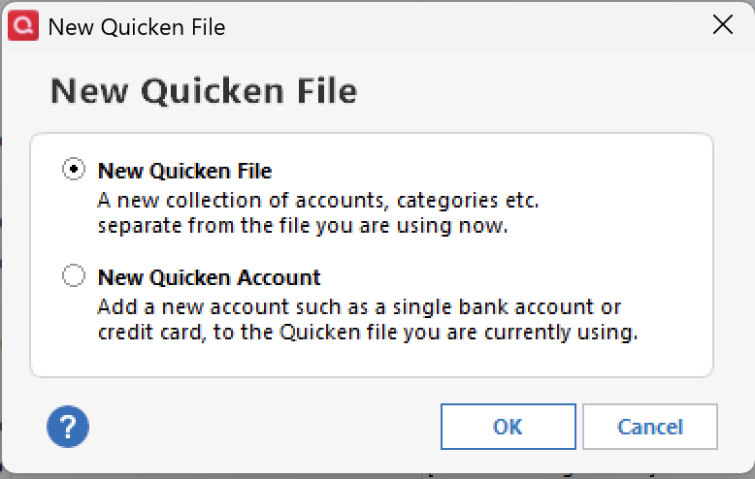Click the title bar text New Quicken File
Viewport: 755px width, 479px height.
click(136, 26)
